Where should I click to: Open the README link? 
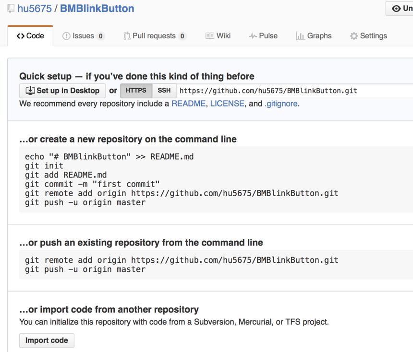(x=188, y=104)
